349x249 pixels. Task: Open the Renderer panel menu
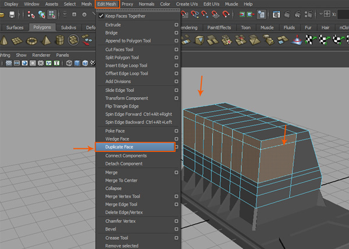point(42,55)
